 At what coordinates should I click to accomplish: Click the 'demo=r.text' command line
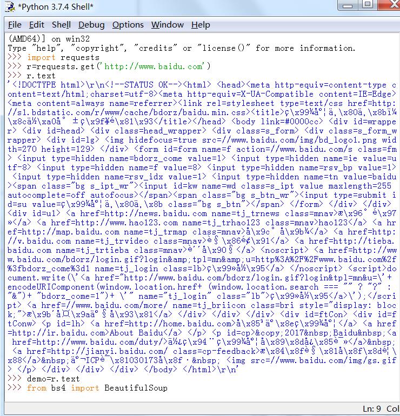click(x=53, y=379)
